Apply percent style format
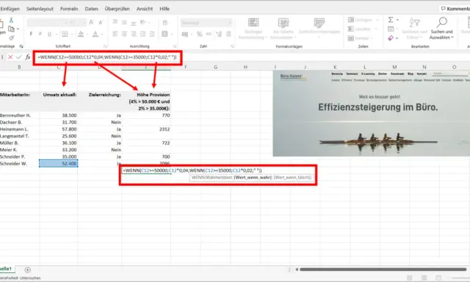This screenshot has height=282, width=470. [x=199, y=35]
